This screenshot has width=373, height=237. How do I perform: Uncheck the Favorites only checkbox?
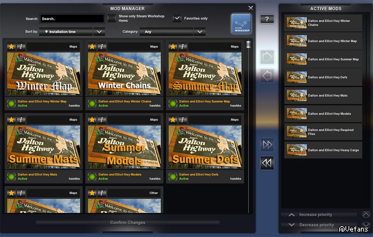coord(177,18)
